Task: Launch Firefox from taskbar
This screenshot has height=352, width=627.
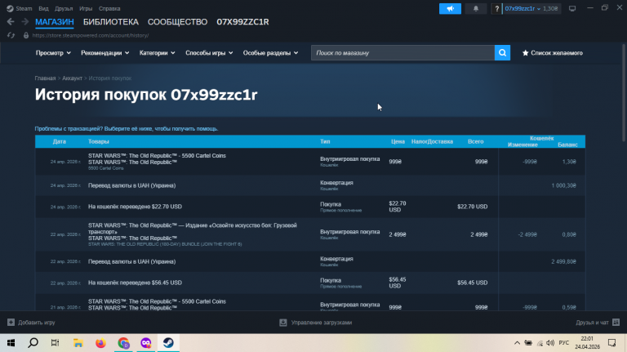Action: click(100, 343)
